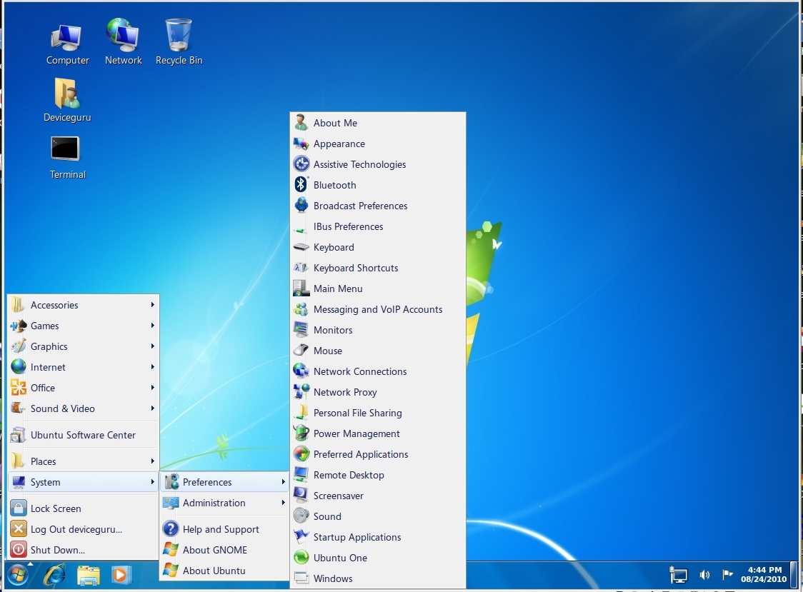This screenshot has height=592, width=803.
Task: Click the volume speaker tray icon
Action: (704, 575)
